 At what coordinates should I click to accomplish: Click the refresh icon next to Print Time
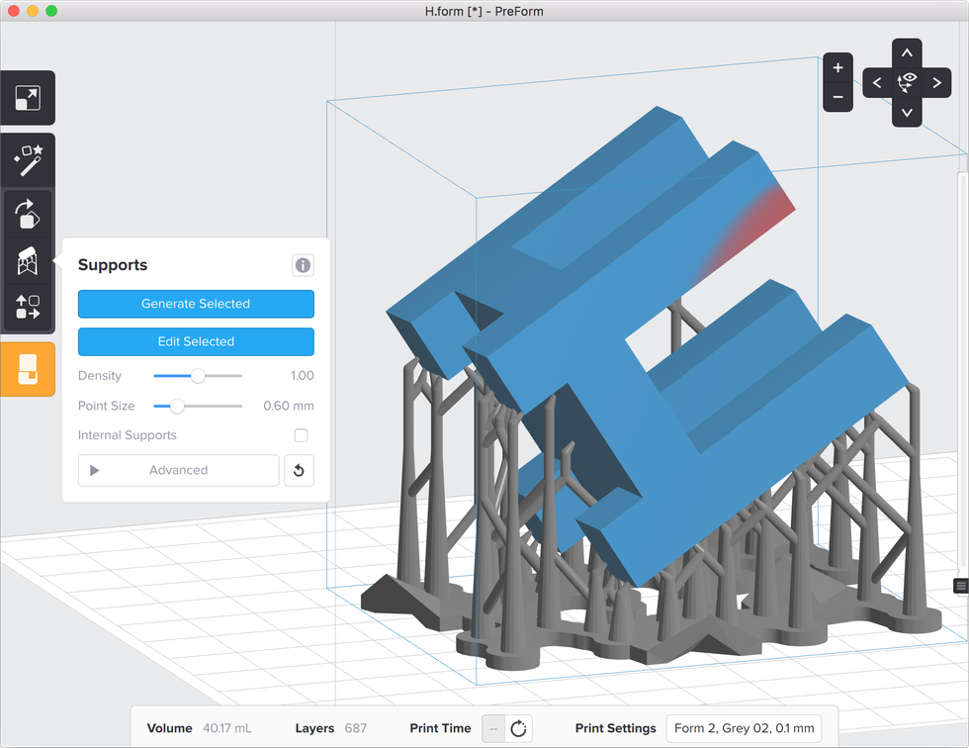pyautogui.click(x=517, y=728)
